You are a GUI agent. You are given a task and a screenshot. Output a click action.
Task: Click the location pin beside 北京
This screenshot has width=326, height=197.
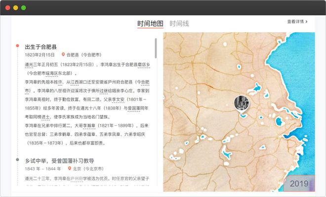(x=70, y=168)
